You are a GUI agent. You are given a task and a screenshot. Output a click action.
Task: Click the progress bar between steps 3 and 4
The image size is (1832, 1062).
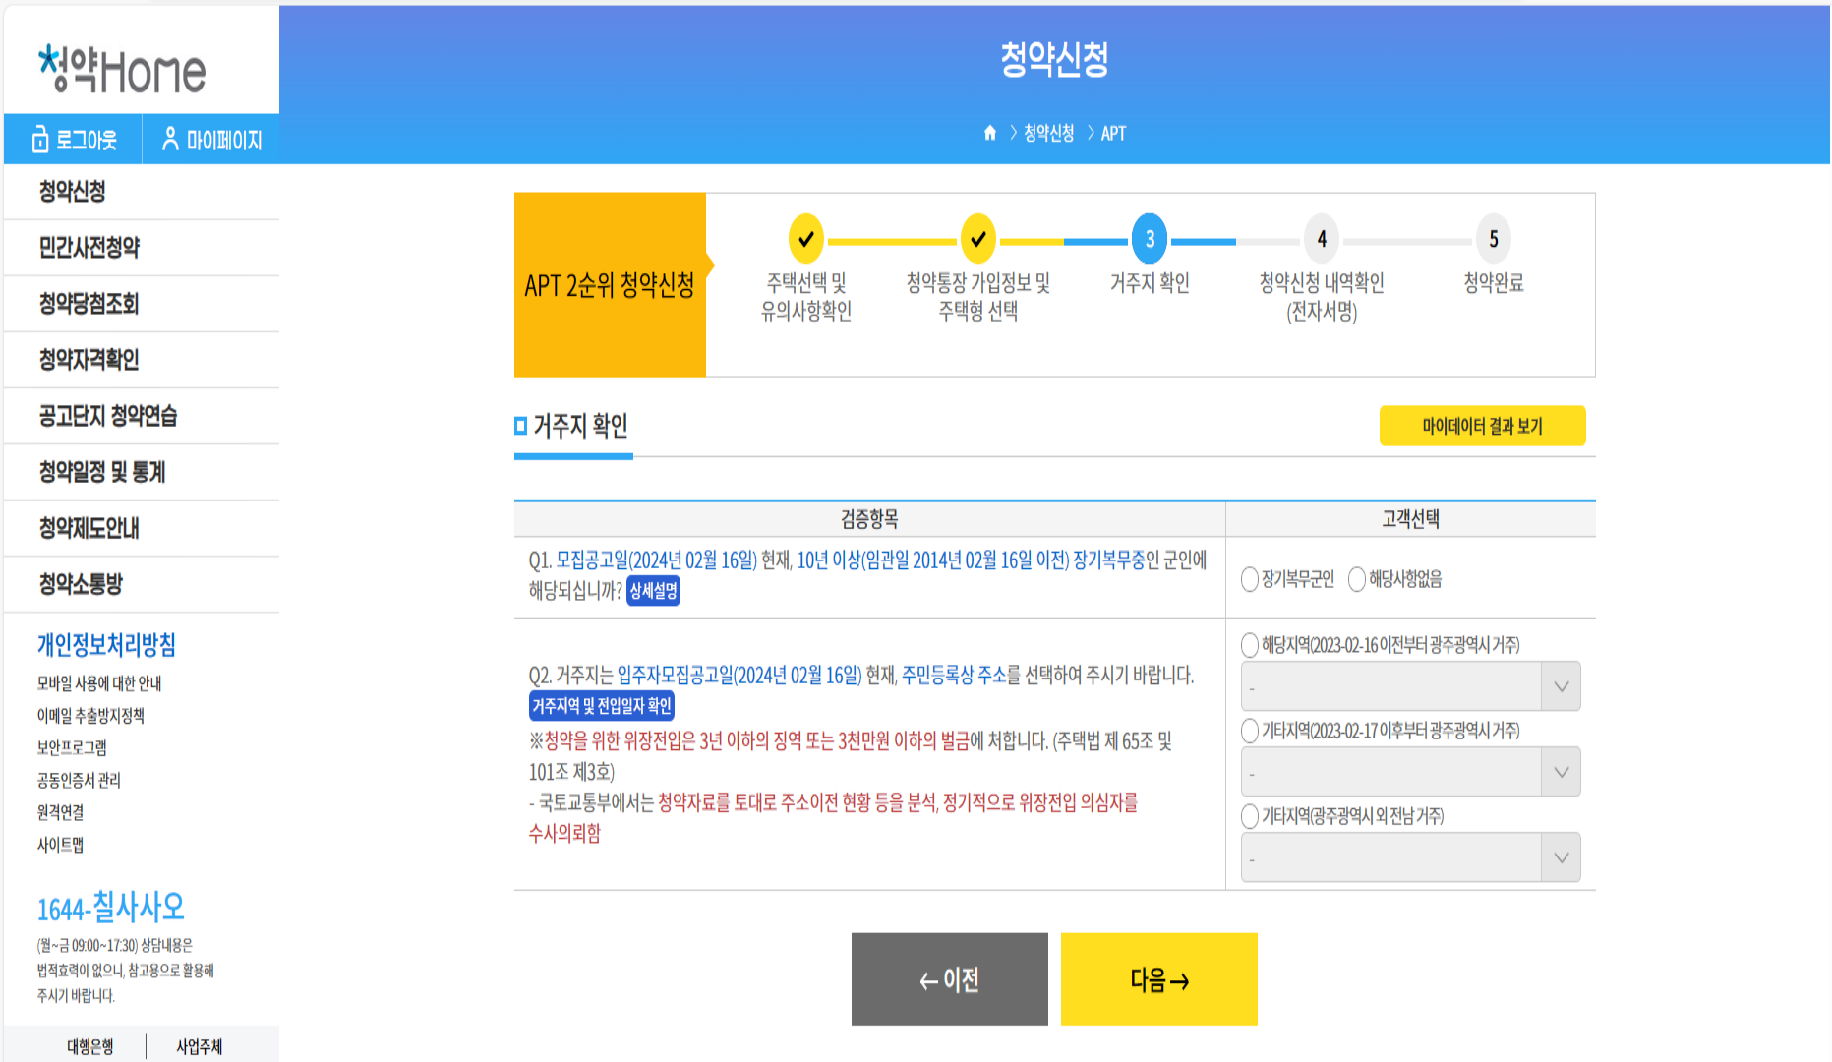click(x=1234, y=239)
